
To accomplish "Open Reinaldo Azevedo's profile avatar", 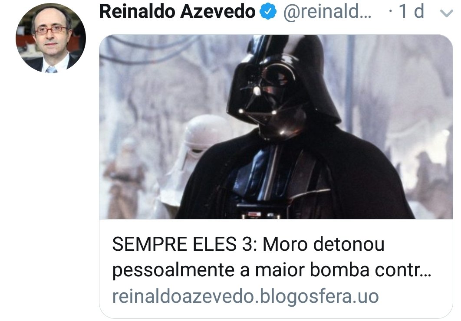I will tap(50, 38).
